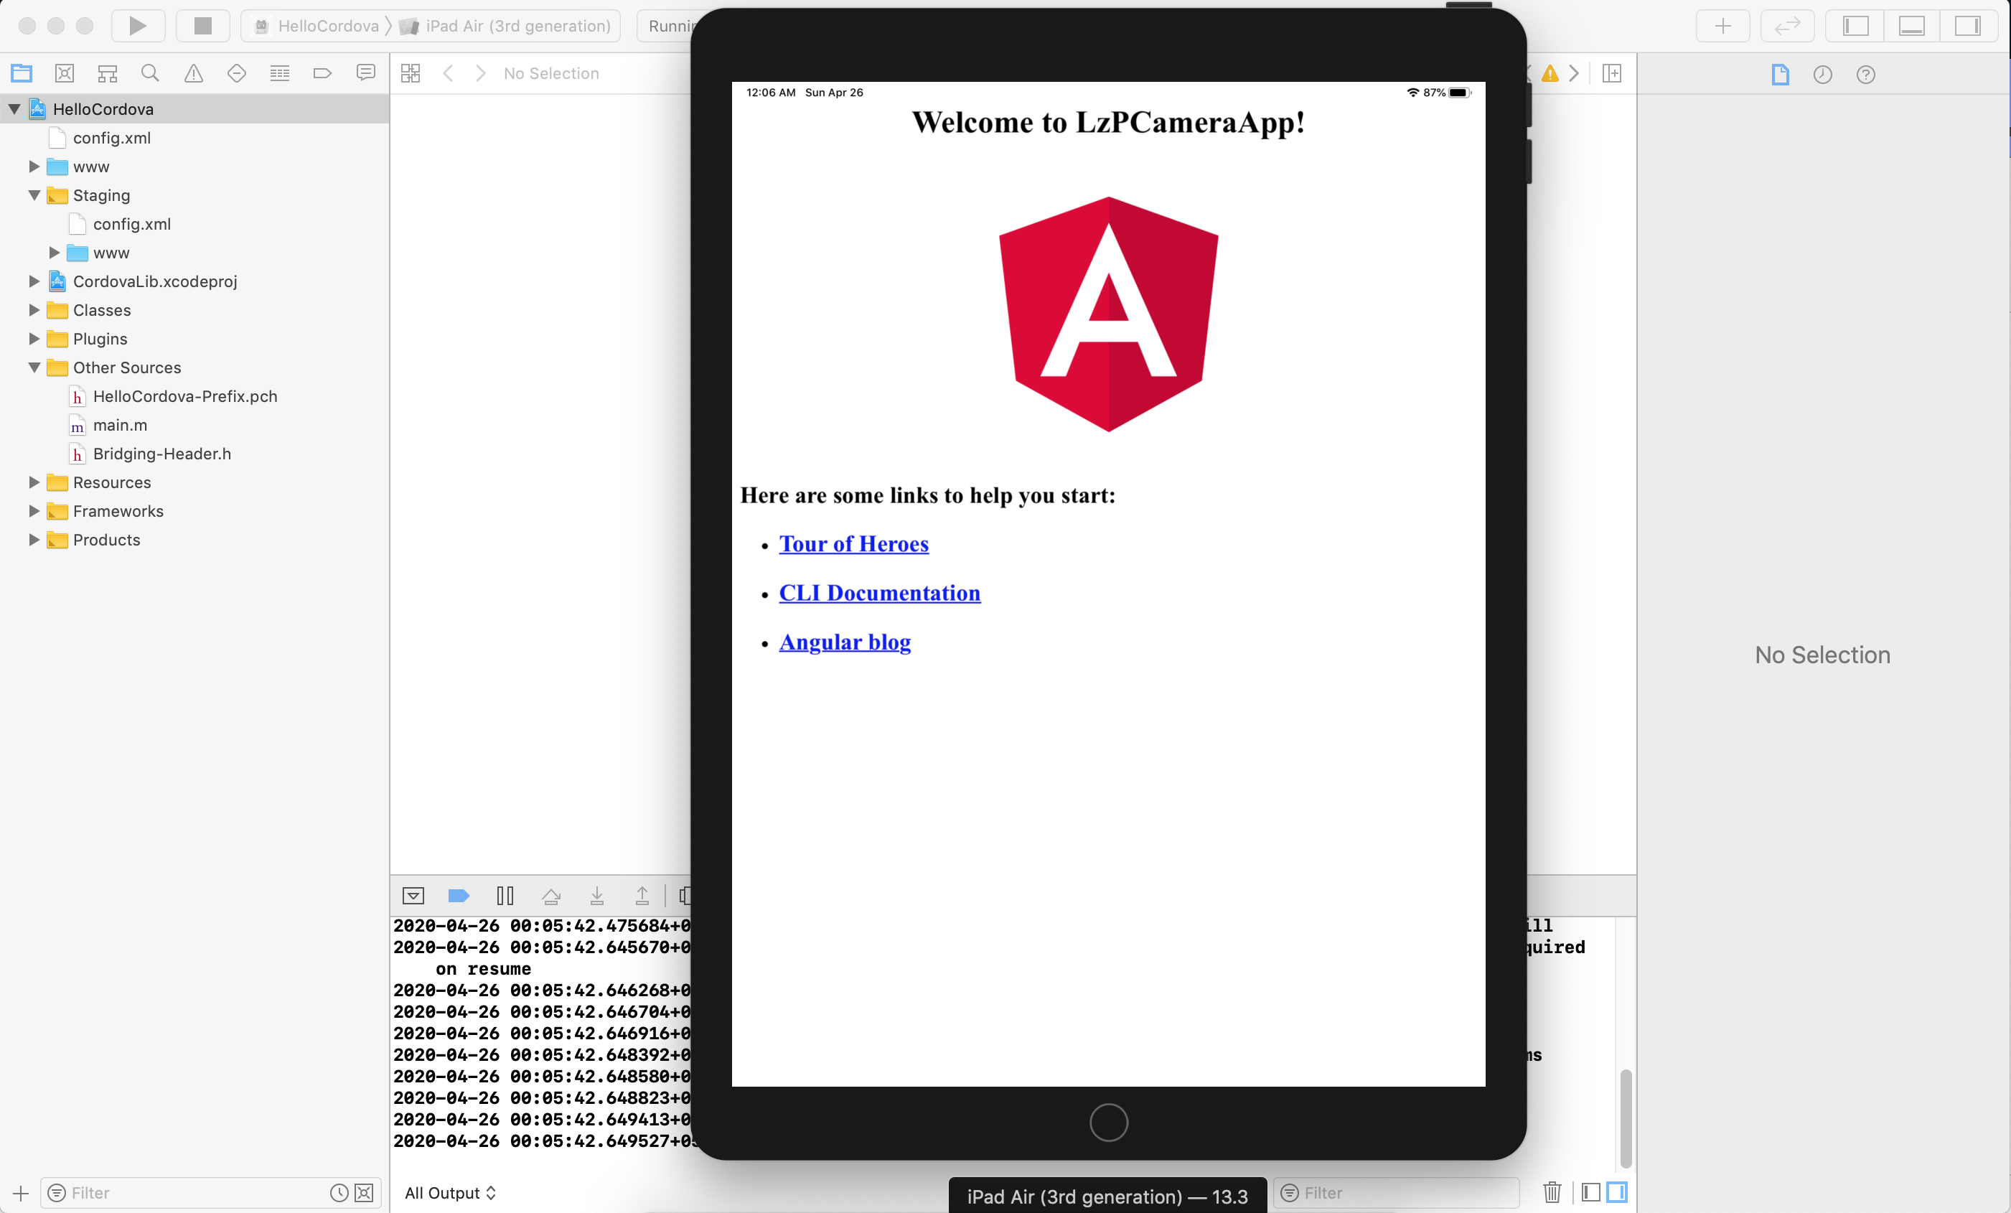Step out in debugger
The image size is (2011, 1213).
pyautogui.click(x=642, y=896)
